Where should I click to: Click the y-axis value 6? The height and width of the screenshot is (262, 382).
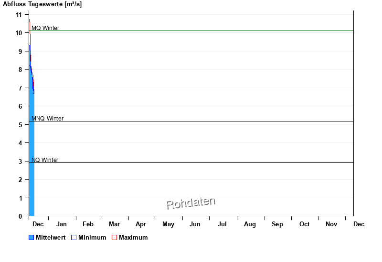coord(21,106)
